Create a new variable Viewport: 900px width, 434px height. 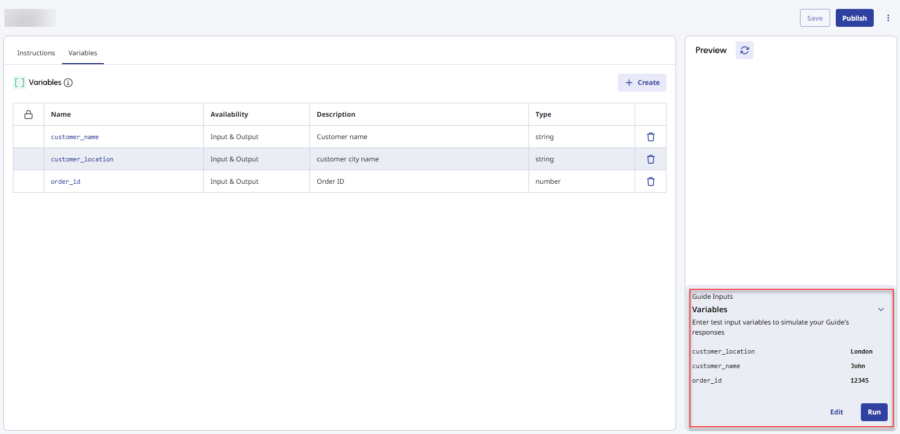(x=642, y=83)
